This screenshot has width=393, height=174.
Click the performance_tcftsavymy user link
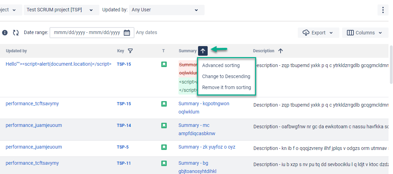[x=32, y=104]
